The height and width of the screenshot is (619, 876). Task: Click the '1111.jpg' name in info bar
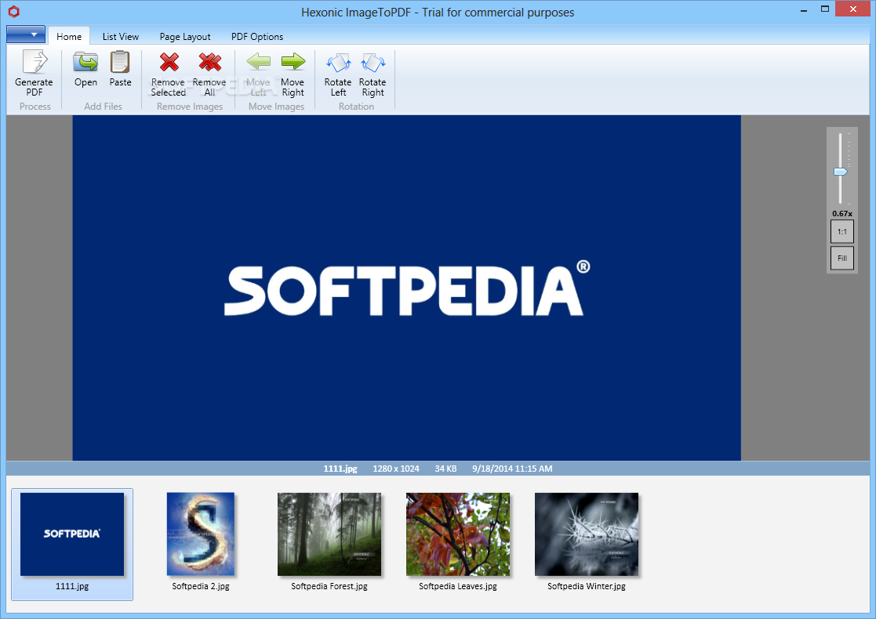pyautogui.click(x=340, y=469)
